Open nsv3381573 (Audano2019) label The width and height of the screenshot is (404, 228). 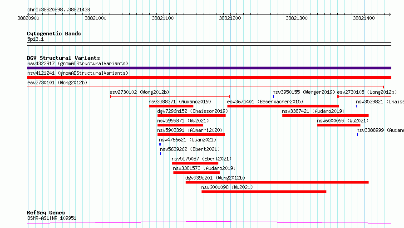[204, 168]
